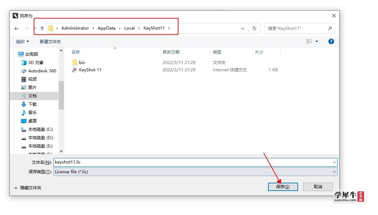Select Administrator in the breadcrumb path
Screen dimensions: 378x215
(75, 28)
